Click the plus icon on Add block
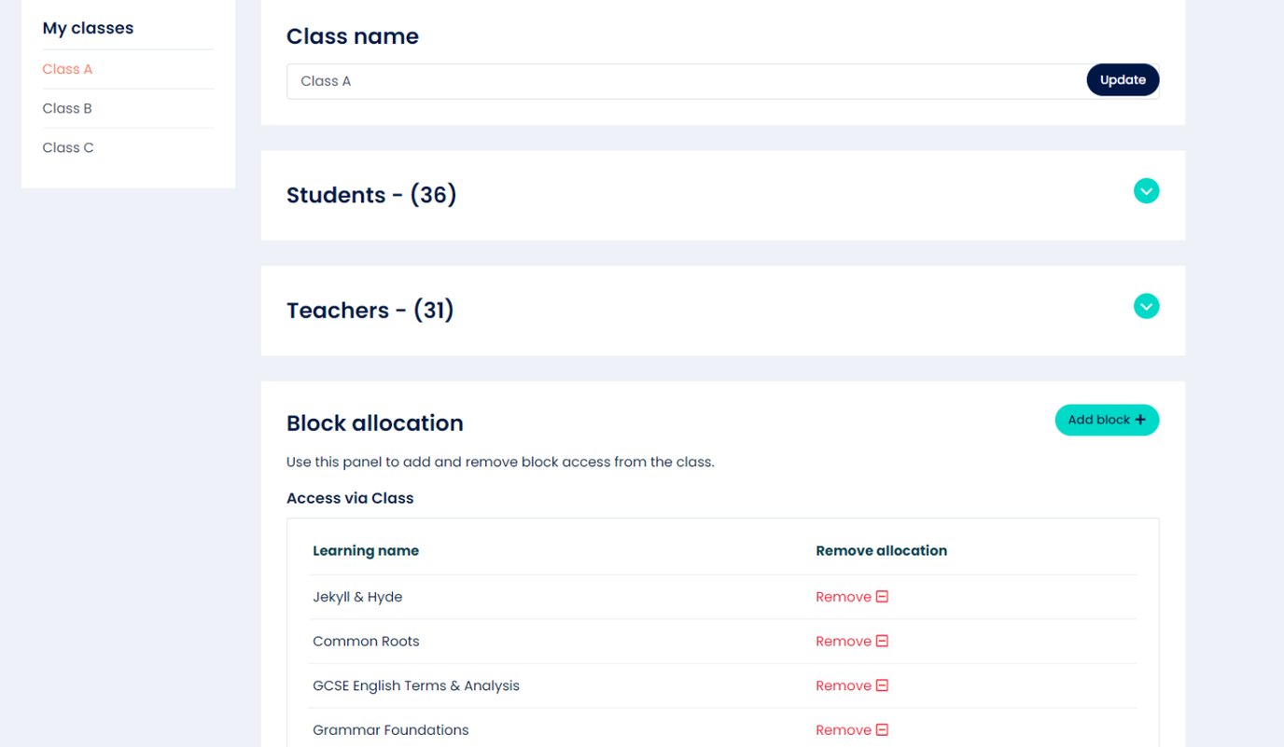Screen dimensions: 1284x747 point(1140,420)
